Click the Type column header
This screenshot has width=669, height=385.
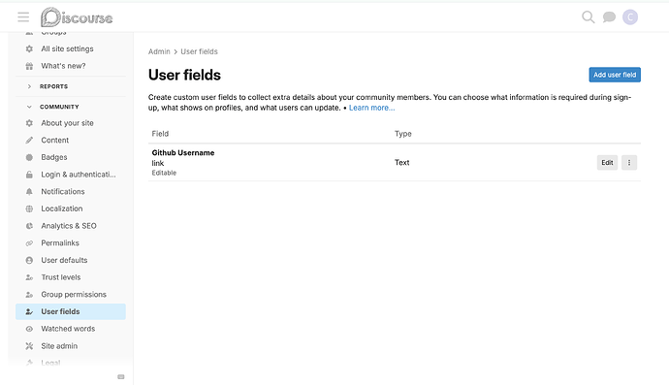[402, 134]
